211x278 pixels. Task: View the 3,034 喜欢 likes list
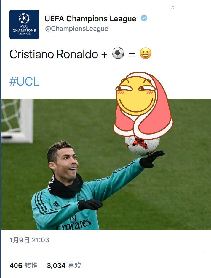coord(64,266)
